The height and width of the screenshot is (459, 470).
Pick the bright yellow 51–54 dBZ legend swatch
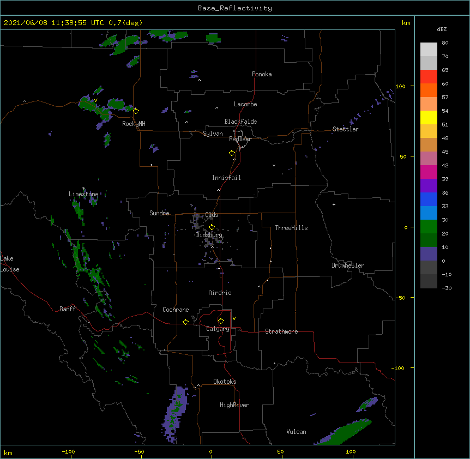[x=429, y=117]
